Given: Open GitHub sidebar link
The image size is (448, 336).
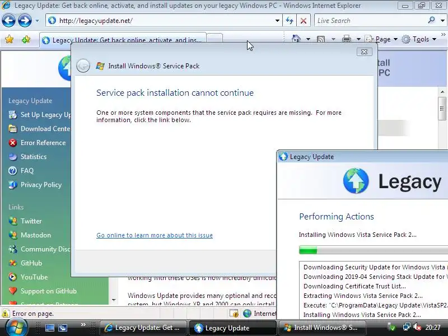Looking at the screenshot, I should click(25, 263).
